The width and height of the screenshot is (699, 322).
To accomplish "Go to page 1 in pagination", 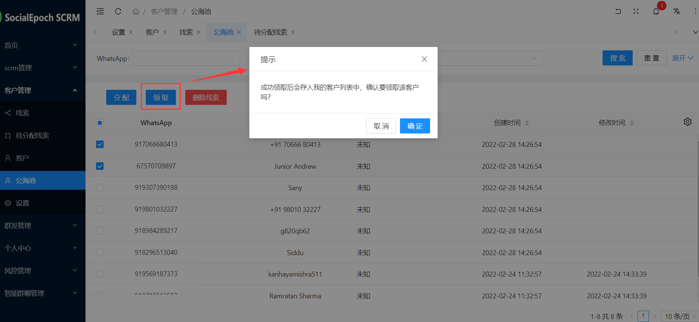I will tap(643, 316).
